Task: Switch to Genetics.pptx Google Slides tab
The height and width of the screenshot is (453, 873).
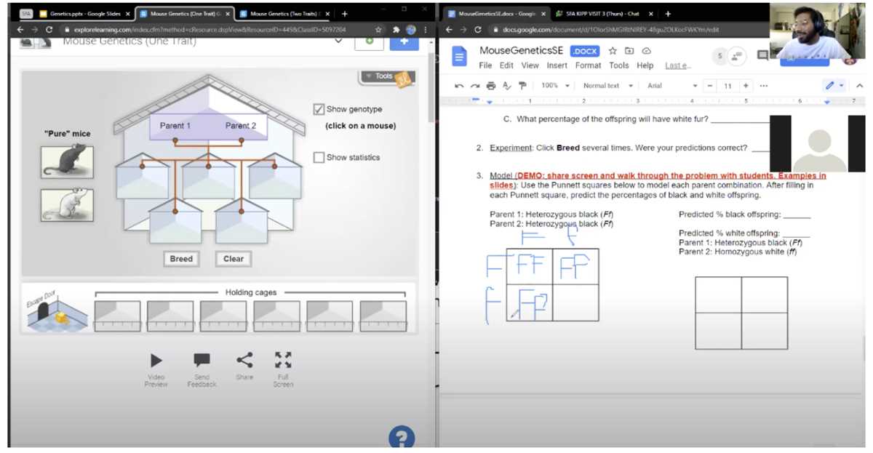Action: 84,13
